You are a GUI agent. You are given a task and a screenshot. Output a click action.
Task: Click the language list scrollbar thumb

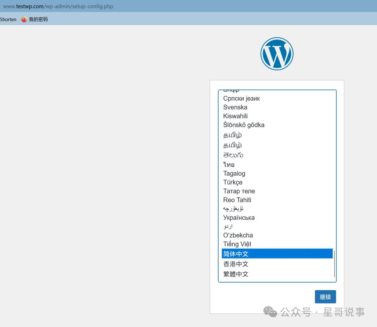pyautogui.click(x=334, y=264)
